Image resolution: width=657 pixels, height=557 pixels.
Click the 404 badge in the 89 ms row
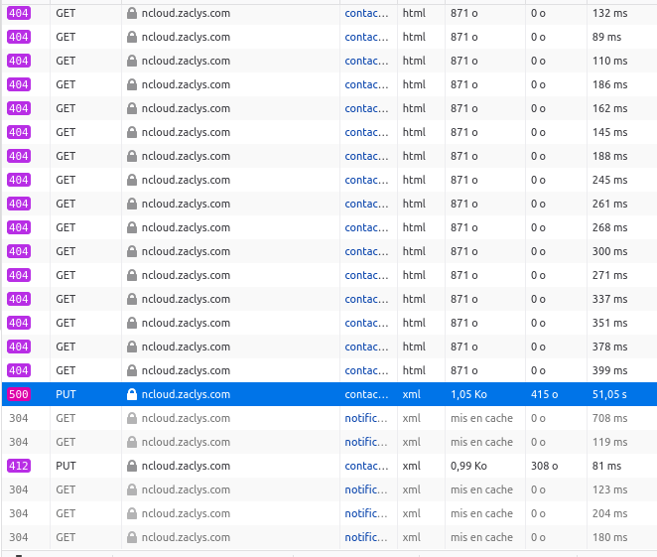18,37
